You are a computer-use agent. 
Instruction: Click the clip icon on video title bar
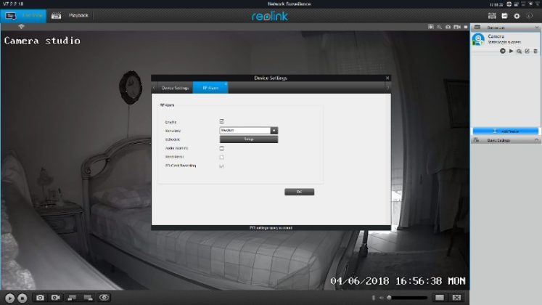pyautogui.click(x=431, y=27)
